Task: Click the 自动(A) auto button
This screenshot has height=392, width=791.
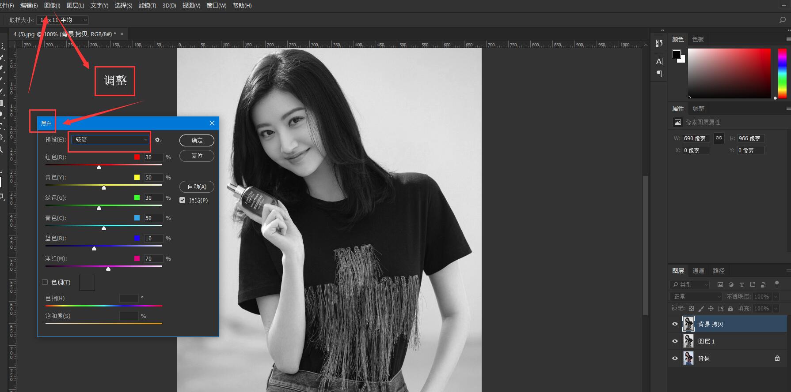Action: coord(197,187)
